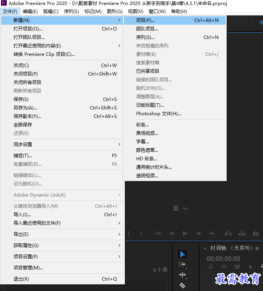Open the 序列(S) menu bar item
This screenshot has width=263, height=291.
tap(71, 12)
